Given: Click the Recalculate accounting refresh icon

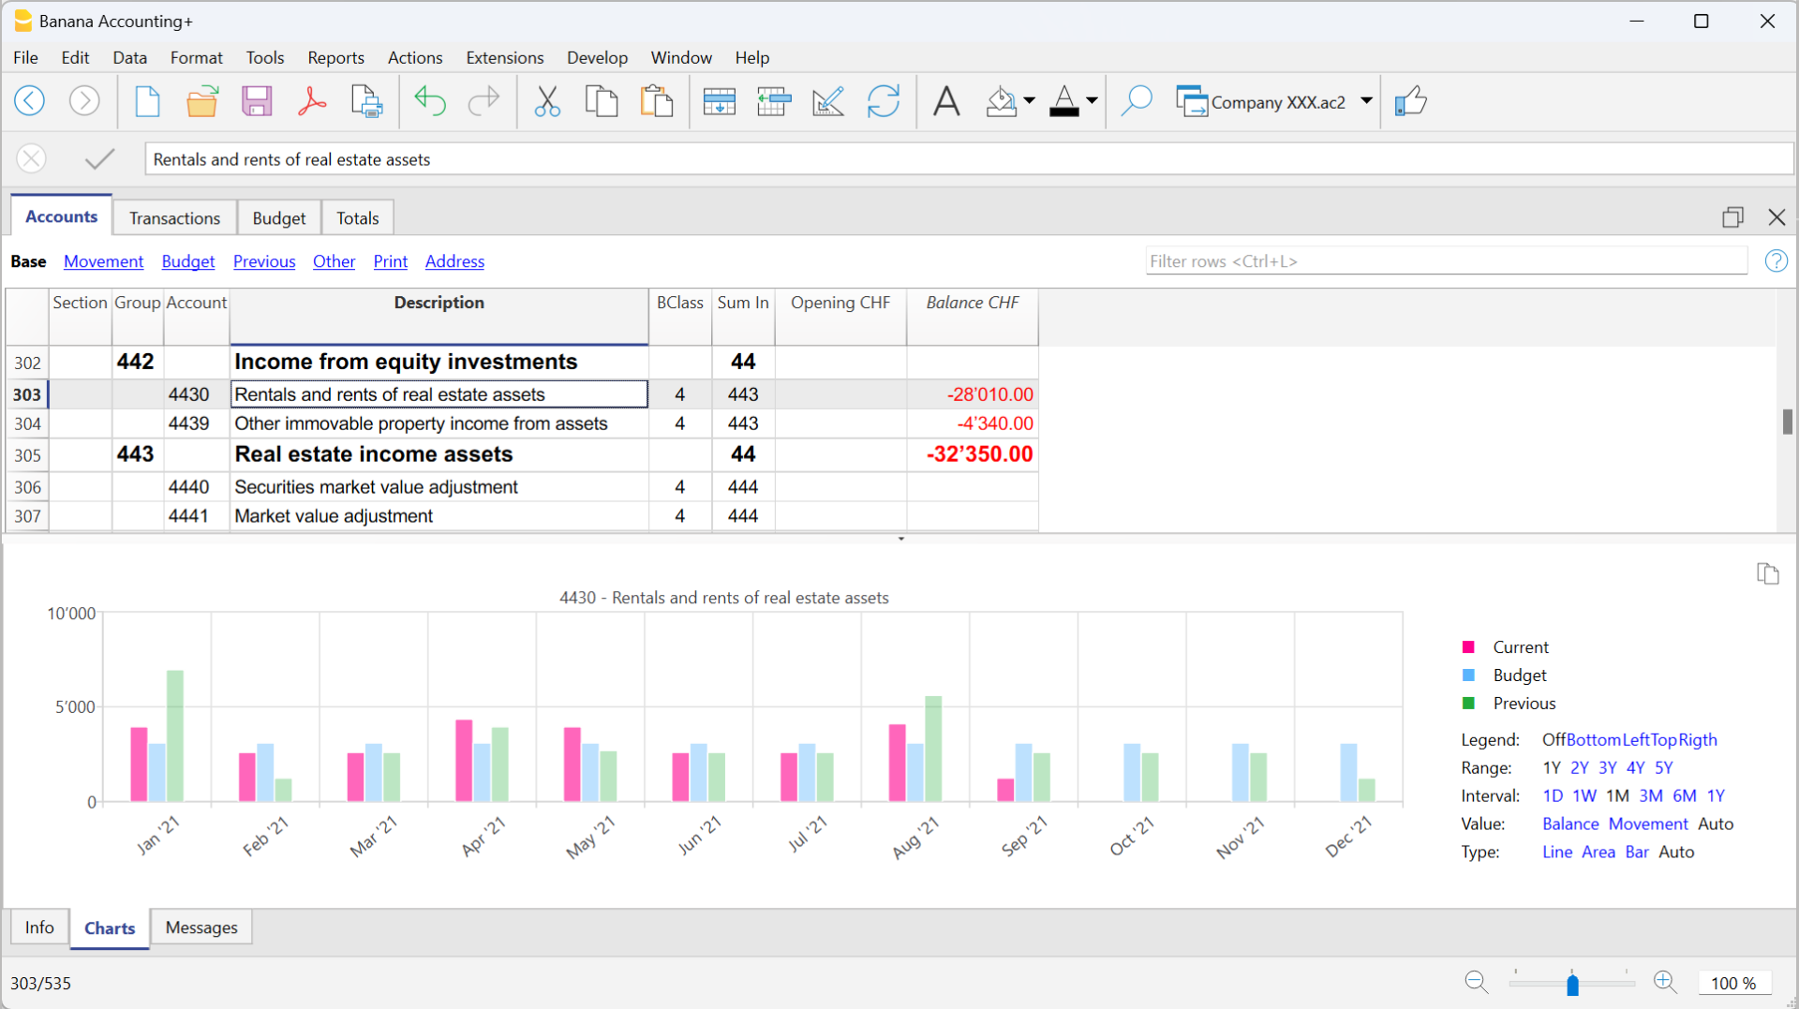Looking at the screenshot, I should click(885, 101).
